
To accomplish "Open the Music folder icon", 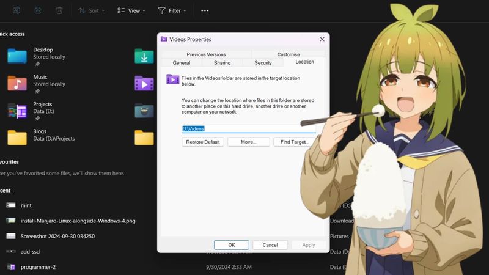I will pyautogui.click(x=17, y=83).
